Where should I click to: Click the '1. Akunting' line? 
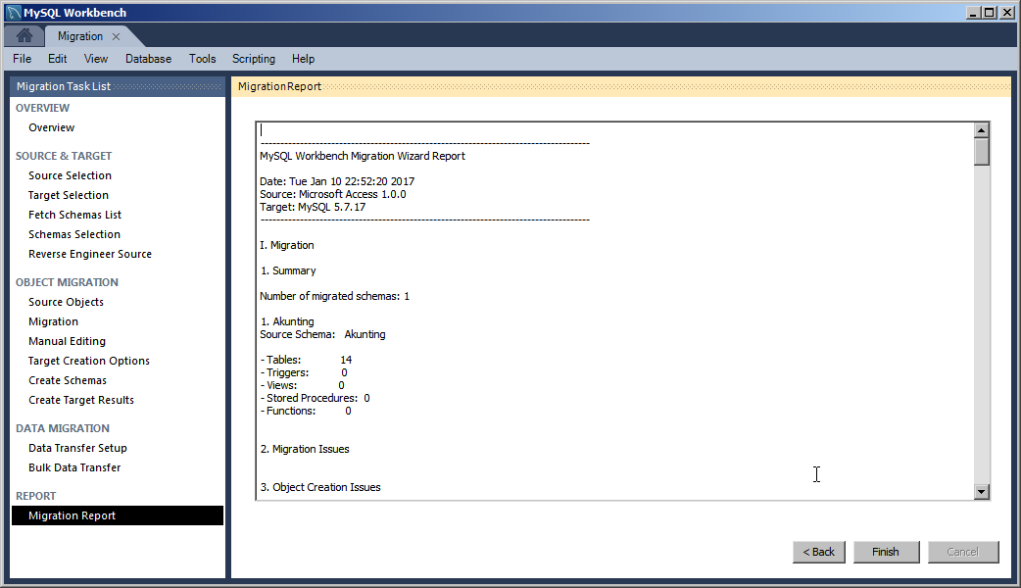click(x=287, y=321)
